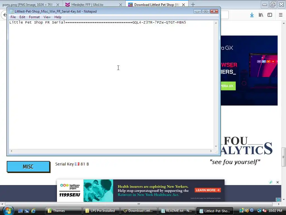The height and width of the screenshot is (215, 286).
Task: Click the Serial Key 81 B download link
Action: coord(72,164)
